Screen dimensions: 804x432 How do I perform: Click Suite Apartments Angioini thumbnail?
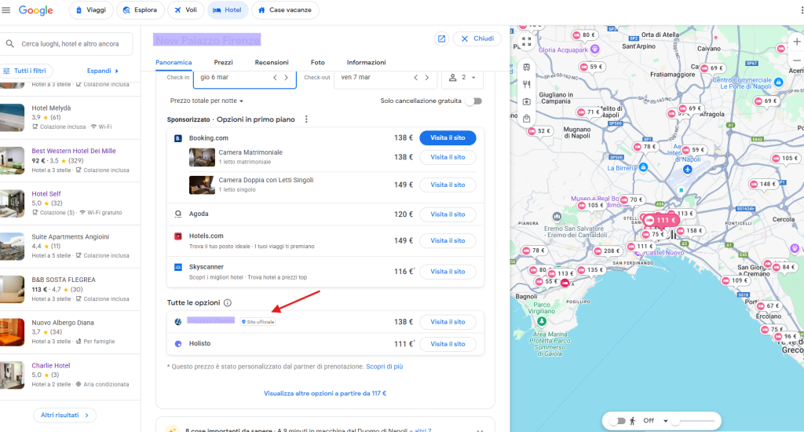[x=12, y=247]
